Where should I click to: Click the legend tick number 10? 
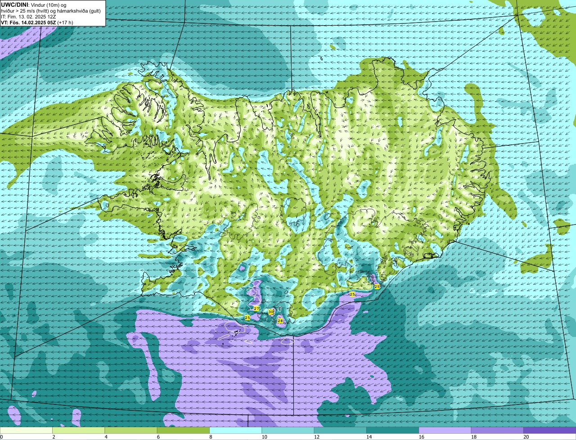tap(264, 437)
